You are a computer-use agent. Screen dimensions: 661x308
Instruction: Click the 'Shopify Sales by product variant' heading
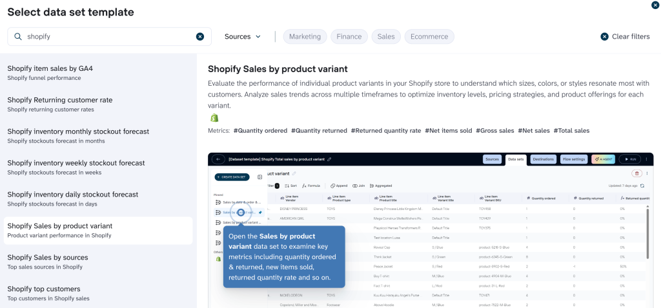click(278, 69)
